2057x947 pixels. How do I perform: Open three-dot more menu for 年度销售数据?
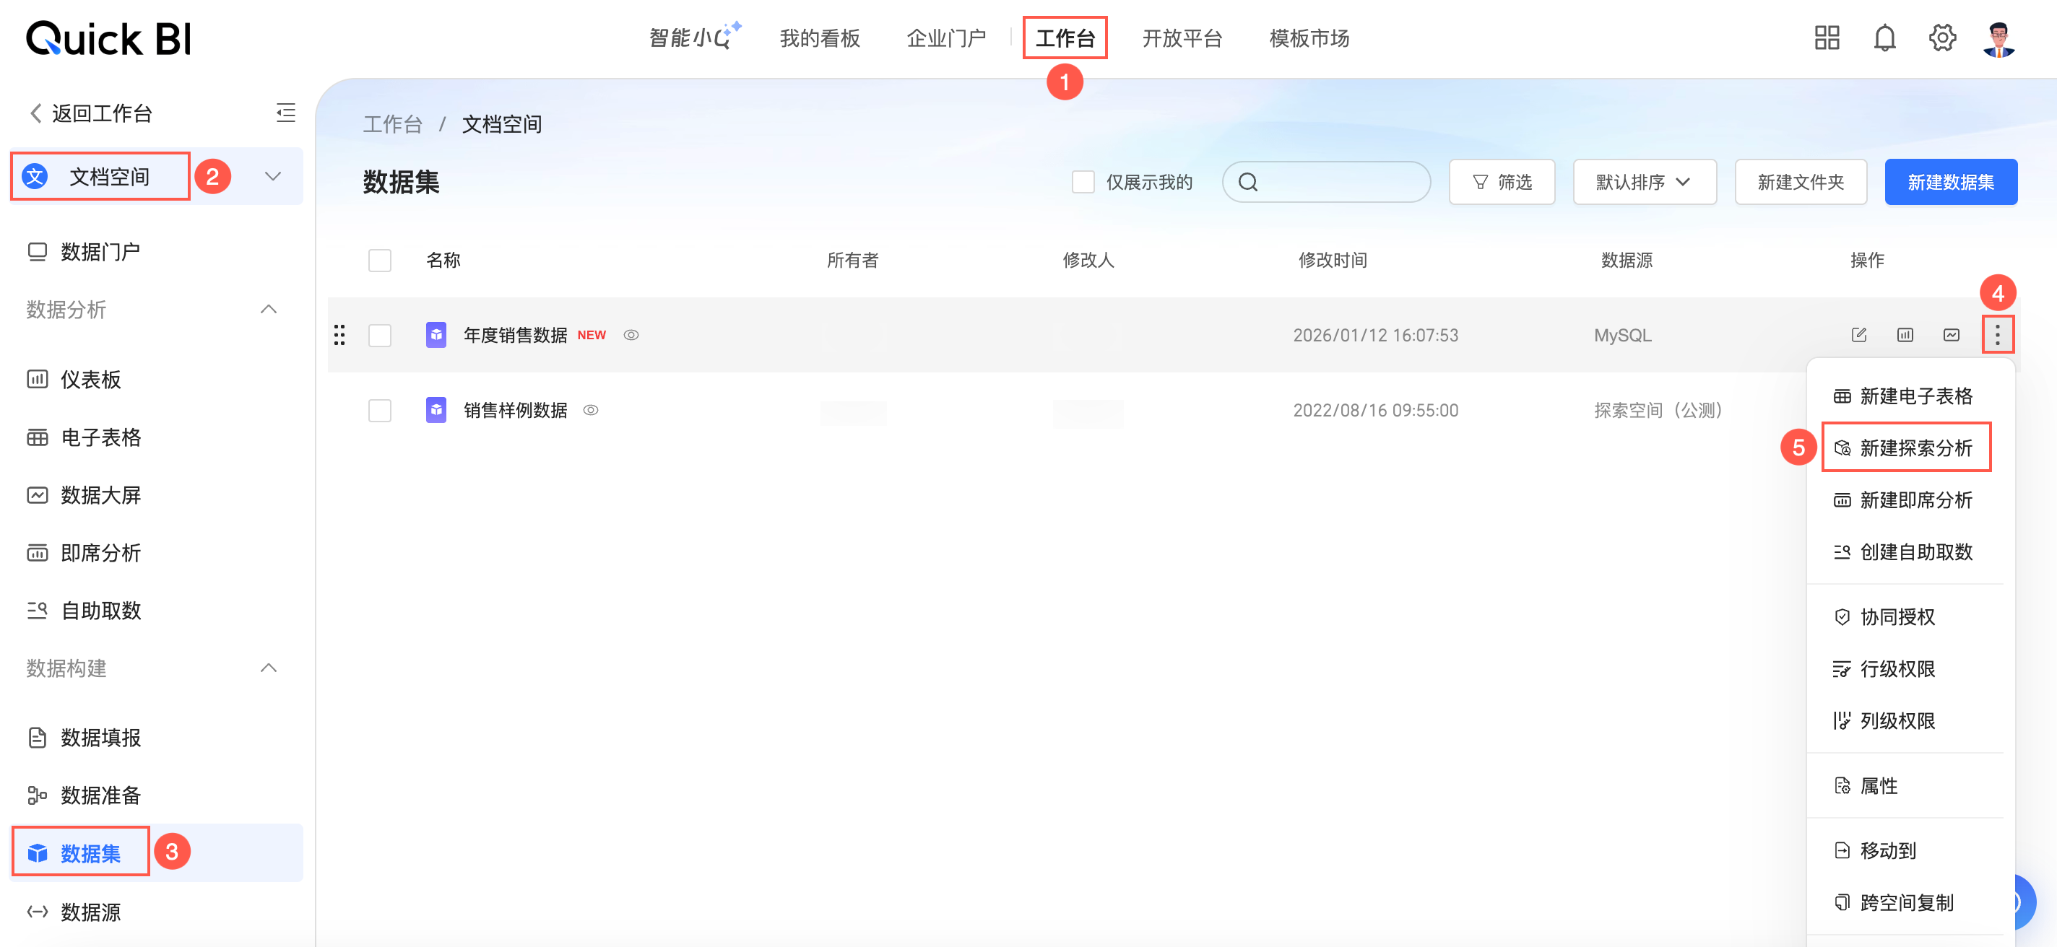click(x=1996, y=335)
